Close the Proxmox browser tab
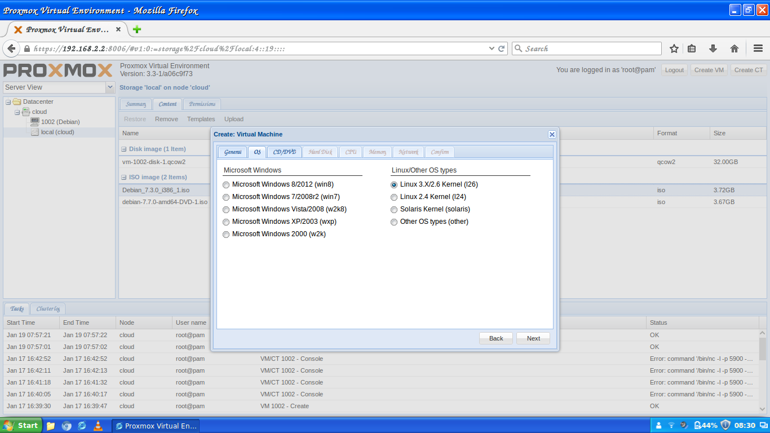 118,29
